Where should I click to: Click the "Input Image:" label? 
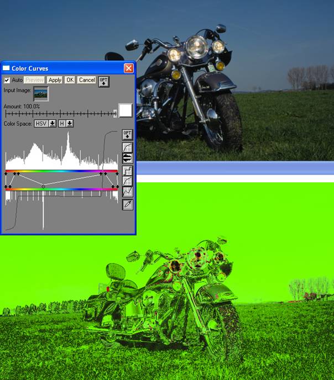click(x=17, y=91)
